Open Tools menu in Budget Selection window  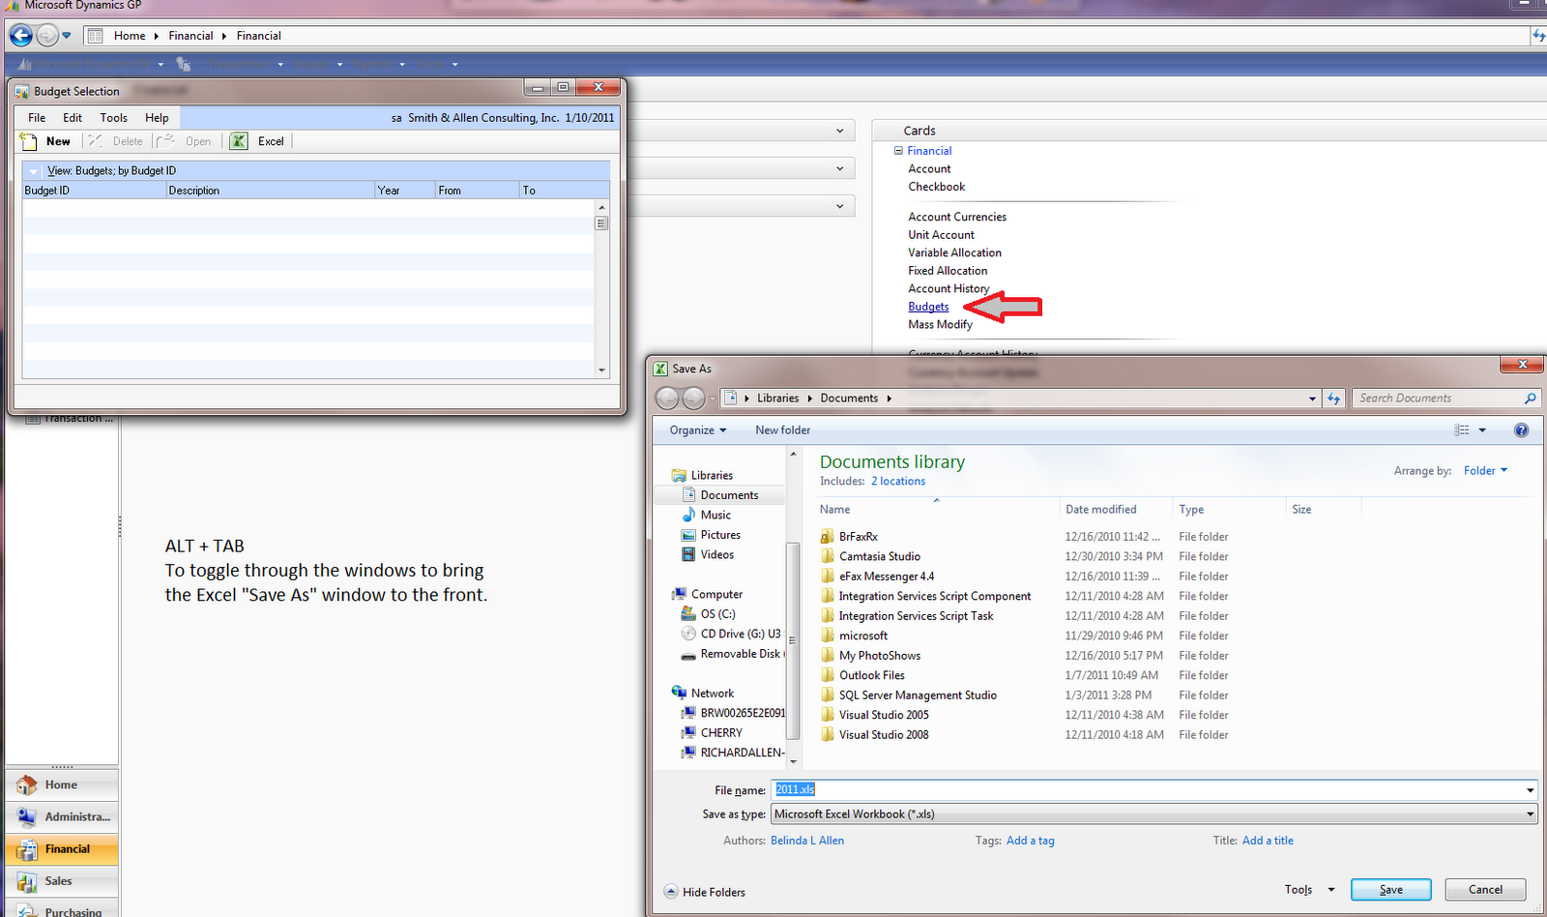click(114, 118)
